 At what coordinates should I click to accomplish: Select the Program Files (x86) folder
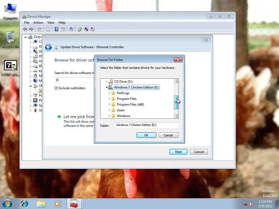pos(130,104)
